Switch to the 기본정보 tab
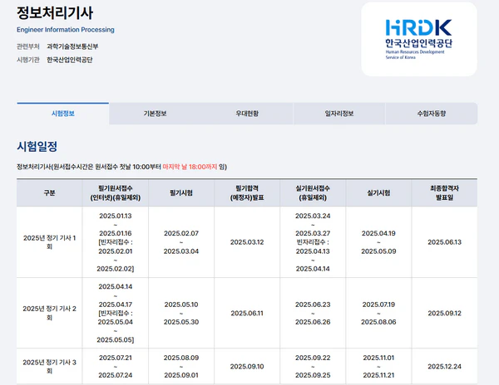Image resolution: width=499 pixels, height=385 pixels. click(x=155, y=114)
